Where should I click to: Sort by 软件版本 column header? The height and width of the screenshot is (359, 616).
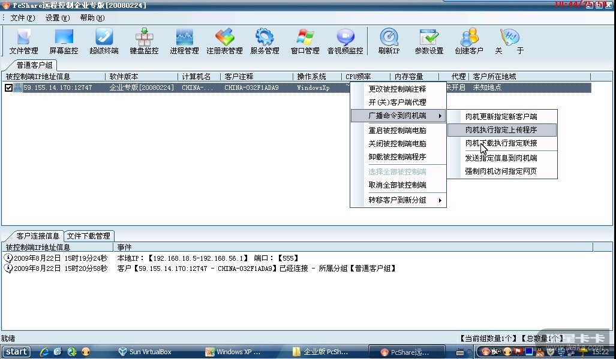point(142,77)
